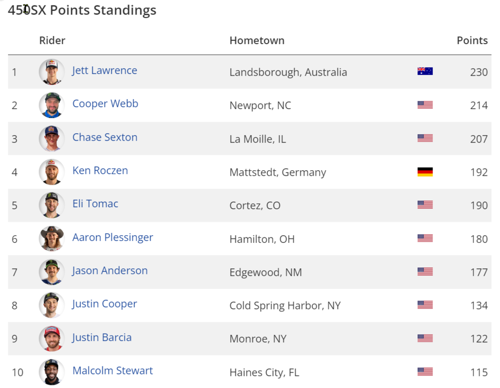The width and height of the screenshot is (500, 388).
Task: Click Aaron Plessinger's cowboy hat avatar
Action: click(x=51, y=238)
